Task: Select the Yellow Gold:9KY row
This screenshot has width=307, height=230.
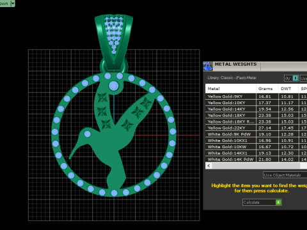Action: pyautogui.click(x=256, y=96)
